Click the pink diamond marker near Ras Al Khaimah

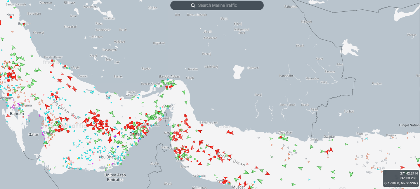tap(160, 120)
